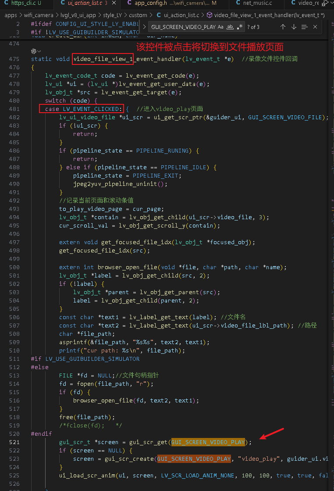Click 'cur_scroll_val' on line 495
Image resolution: width=334 pixels, height=491 pixels.
point(84,225)
